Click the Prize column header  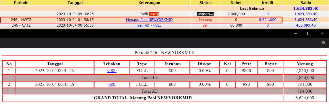point(246,64)
